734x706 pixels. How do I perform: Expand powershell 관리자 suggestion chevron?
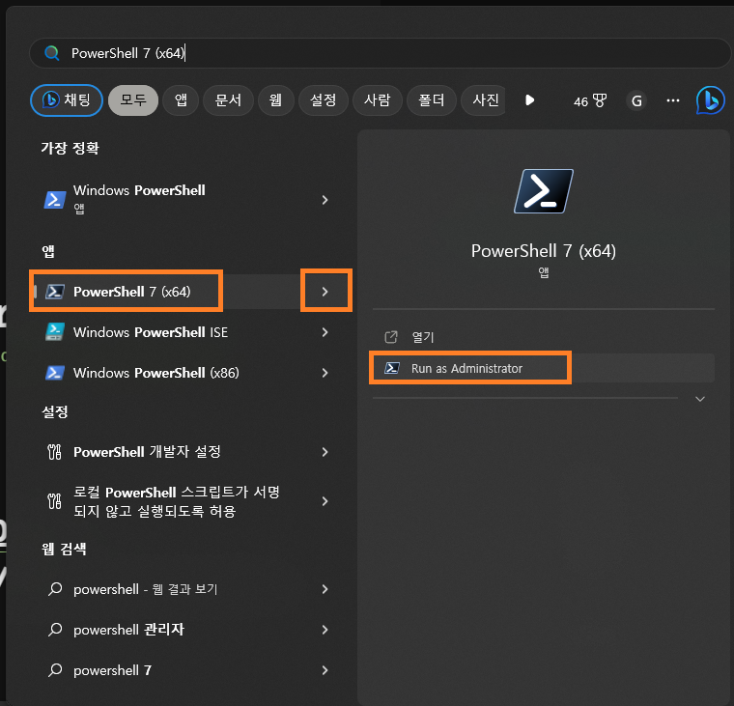pos(325,630)
